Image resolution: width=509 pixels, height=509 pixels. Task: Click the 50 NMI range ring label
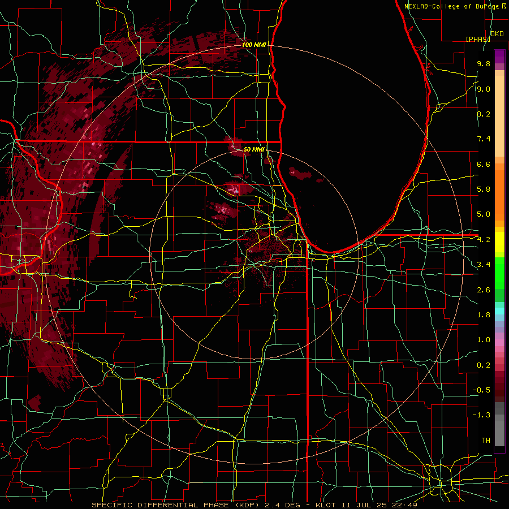254,149
